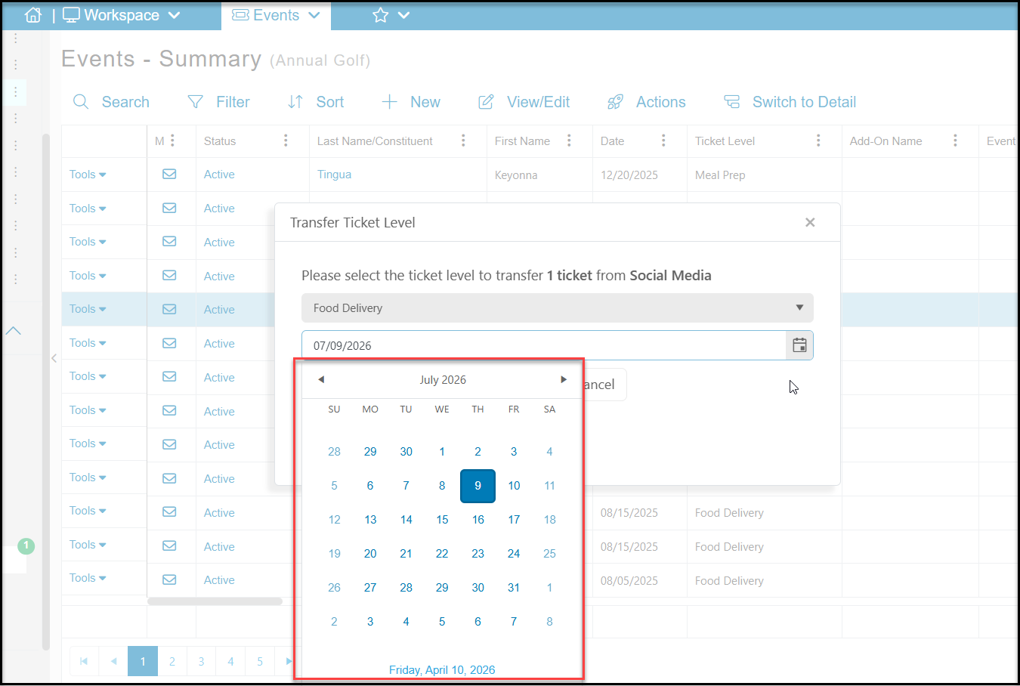Go to results page 3
This screenshot has width=1020, height=686.
[x=202, y=661]
